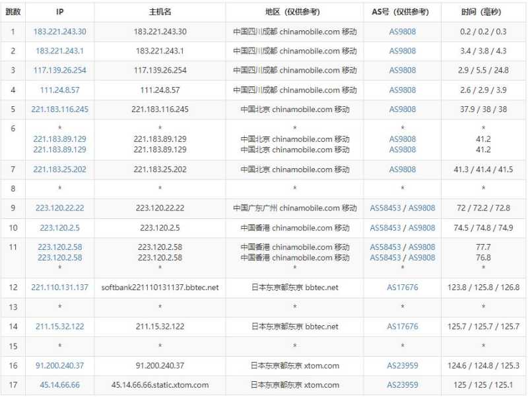The image size is (528, 397).
Task: Select hostname cell 211.15.32.122
Action: click(x=160, y=326)
